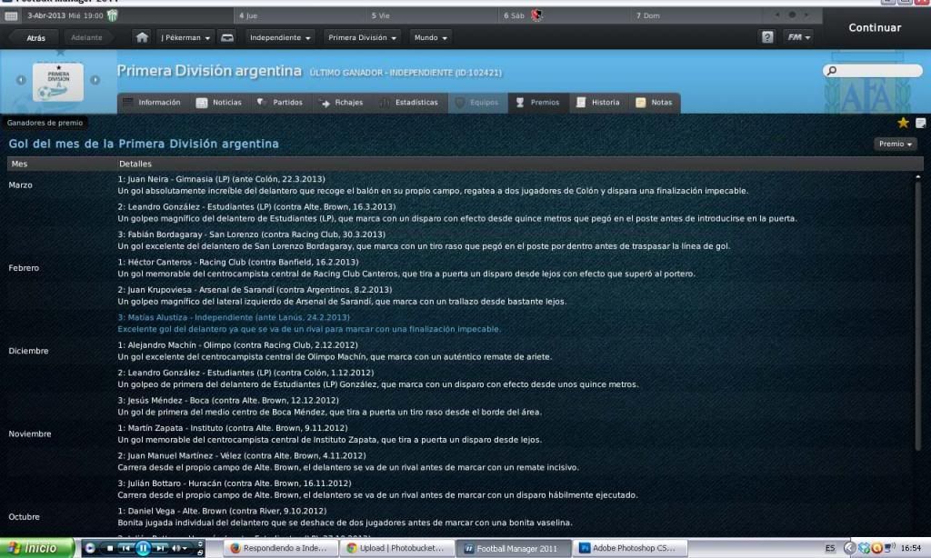Click the Primera División league logo
This screenshot has width=931, height=558.
point(58,81)
